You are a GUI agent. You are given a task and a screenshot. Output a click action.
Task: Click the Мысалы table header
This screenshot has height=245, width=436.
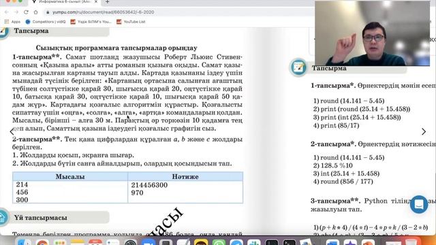[x=70, y=177]
